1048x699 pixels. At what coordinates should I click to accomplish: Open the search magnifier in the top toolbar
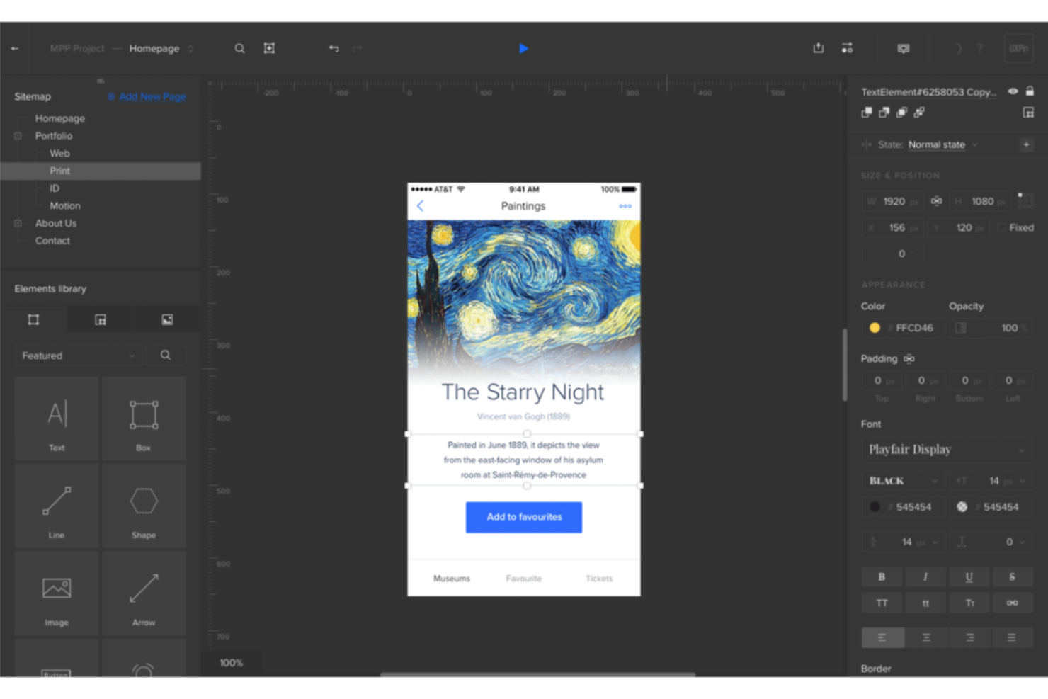coord(239,49)
